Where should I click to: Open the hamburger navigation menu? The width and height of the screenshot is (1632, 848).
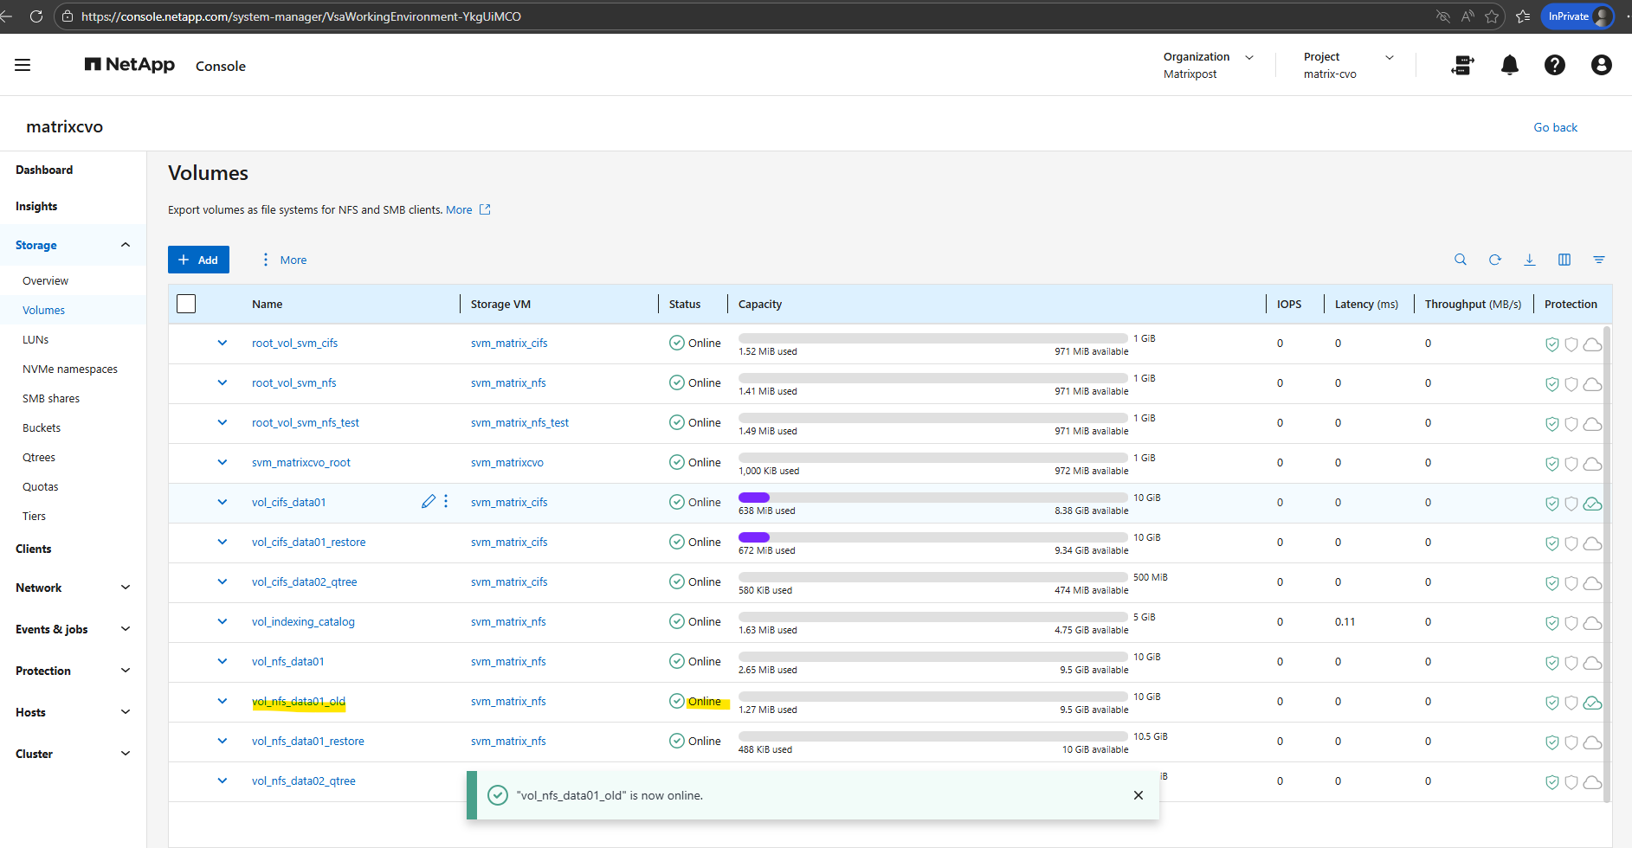point(23,65)
